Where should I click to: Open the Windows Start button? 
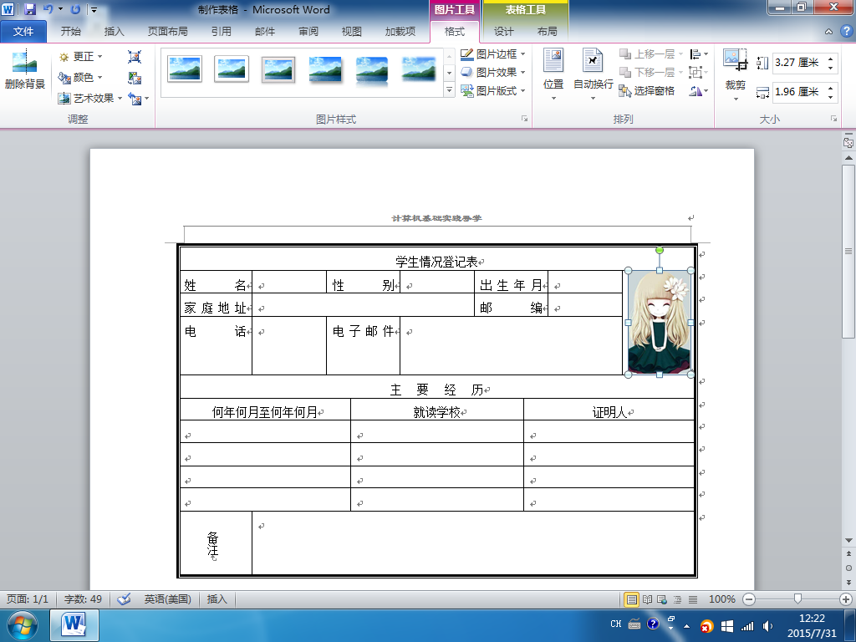click(x=23, y=625)
